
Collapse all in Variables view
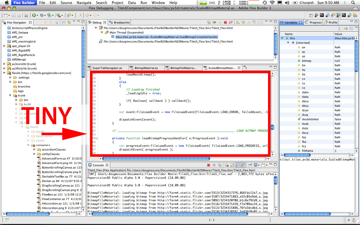pyautogui.click(x=351, y=28)
